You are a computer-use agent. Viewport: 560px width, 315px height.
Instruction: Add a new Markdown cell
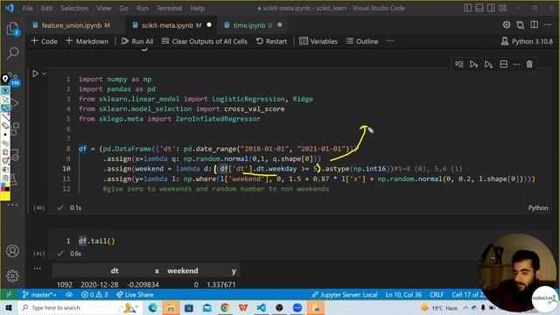click(87, 41)
